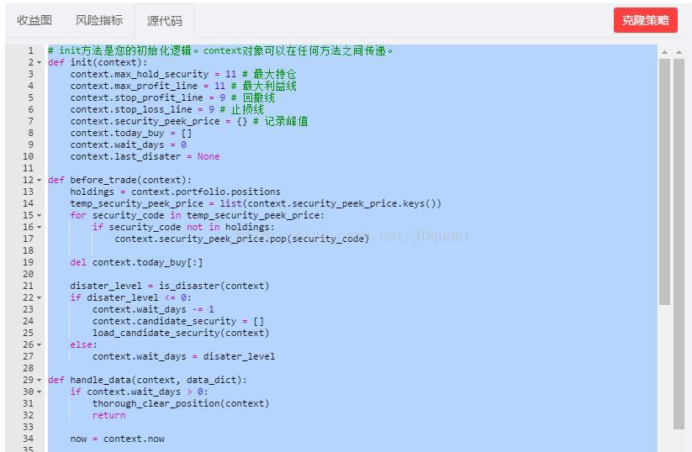The image size is (692, 452).
Task: Switch to the 收益图 tab
Action: 34,20
